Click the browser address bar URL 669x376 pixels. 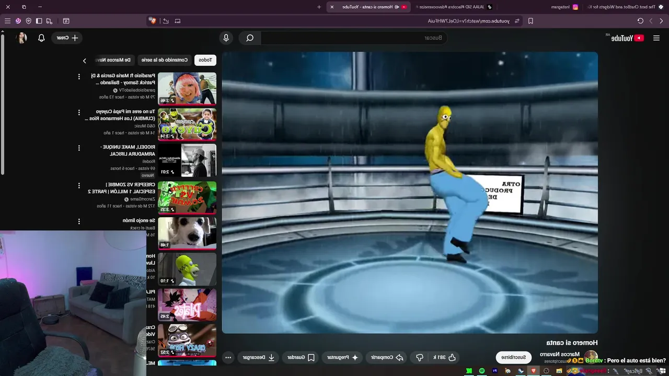[468, 21]
